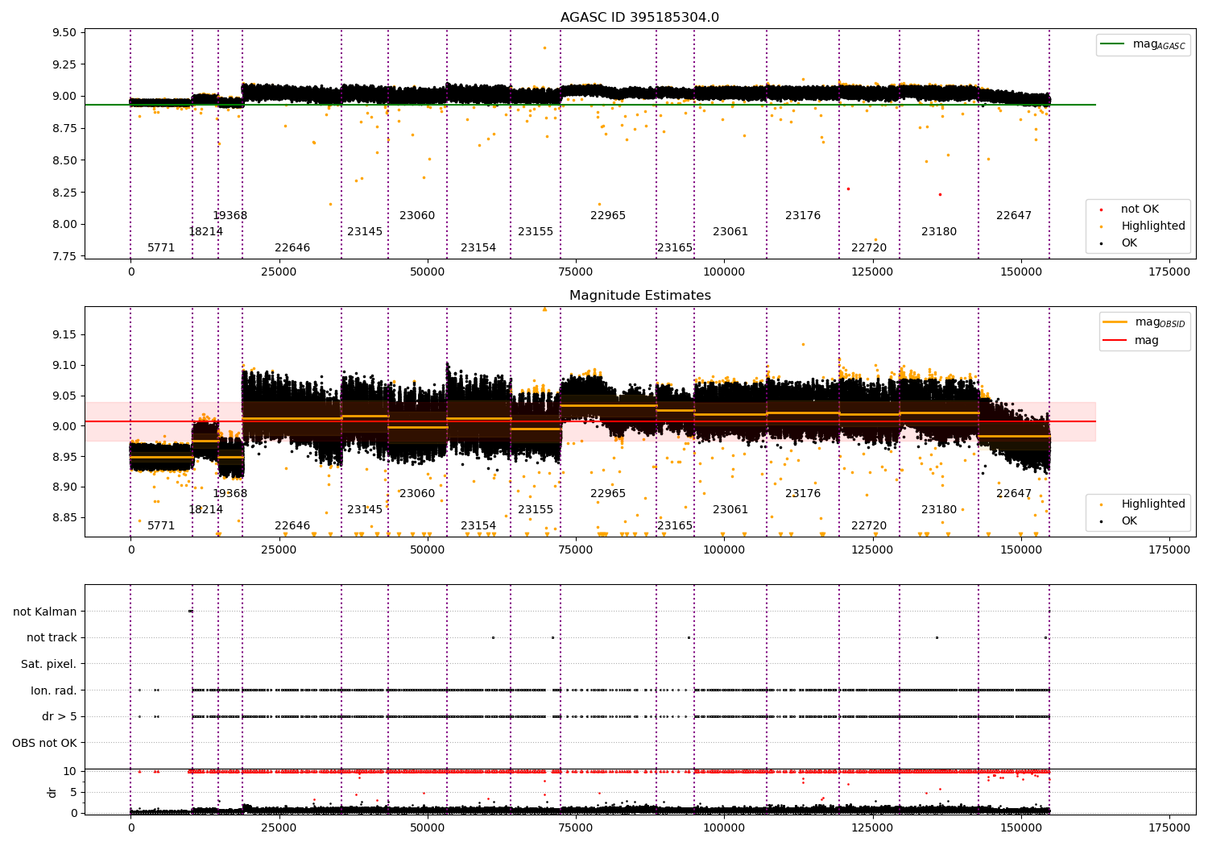The height and width of the screenshot is (846, 1208).
Task: Click the 'dr' y-axis label
Action: [x=52, y=792]
